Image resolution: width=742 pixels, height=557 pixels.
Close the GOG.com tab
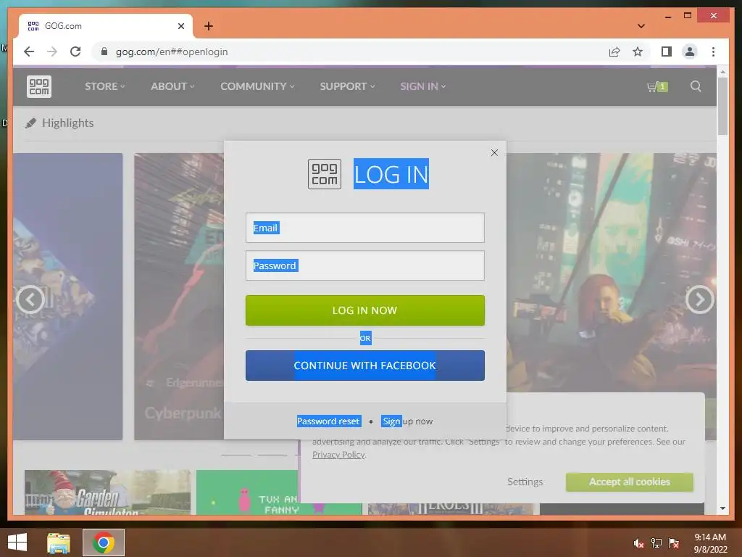[x=180, y=26]
